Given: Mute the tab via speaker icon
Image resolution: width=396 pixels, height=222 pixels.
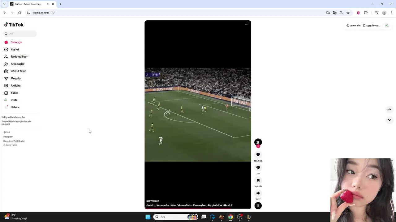Looking at the screenshot, I should coord(48,4).
